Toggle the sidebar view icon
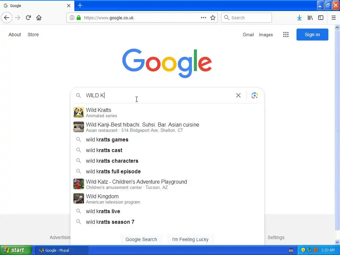 [x=321, y=18]
